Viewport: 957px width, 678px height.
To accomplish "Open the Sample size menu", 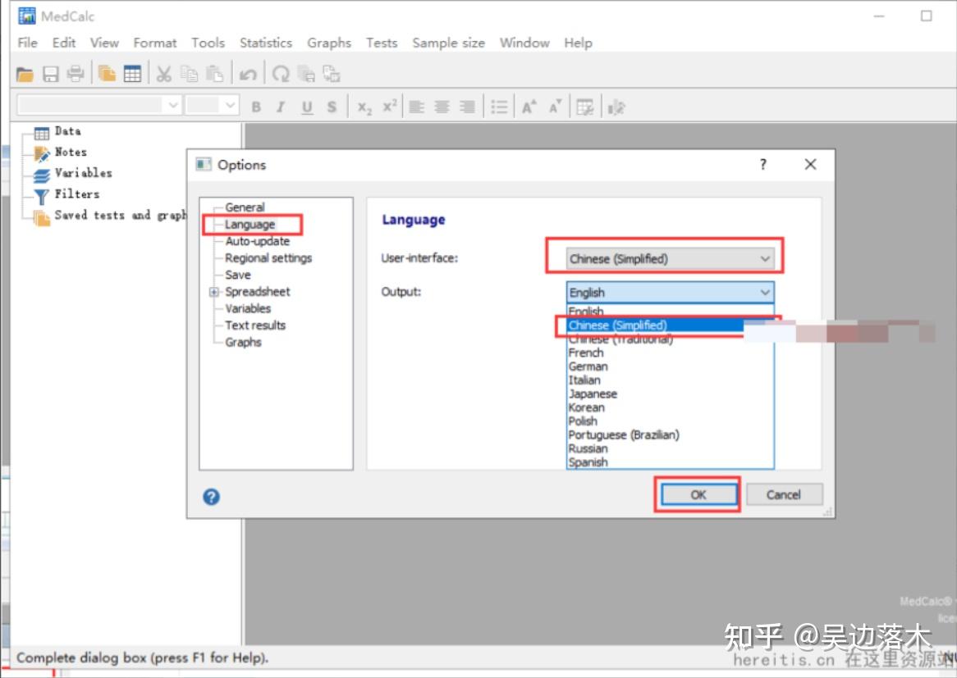I will pyautogui.click(x=448, y=43).
